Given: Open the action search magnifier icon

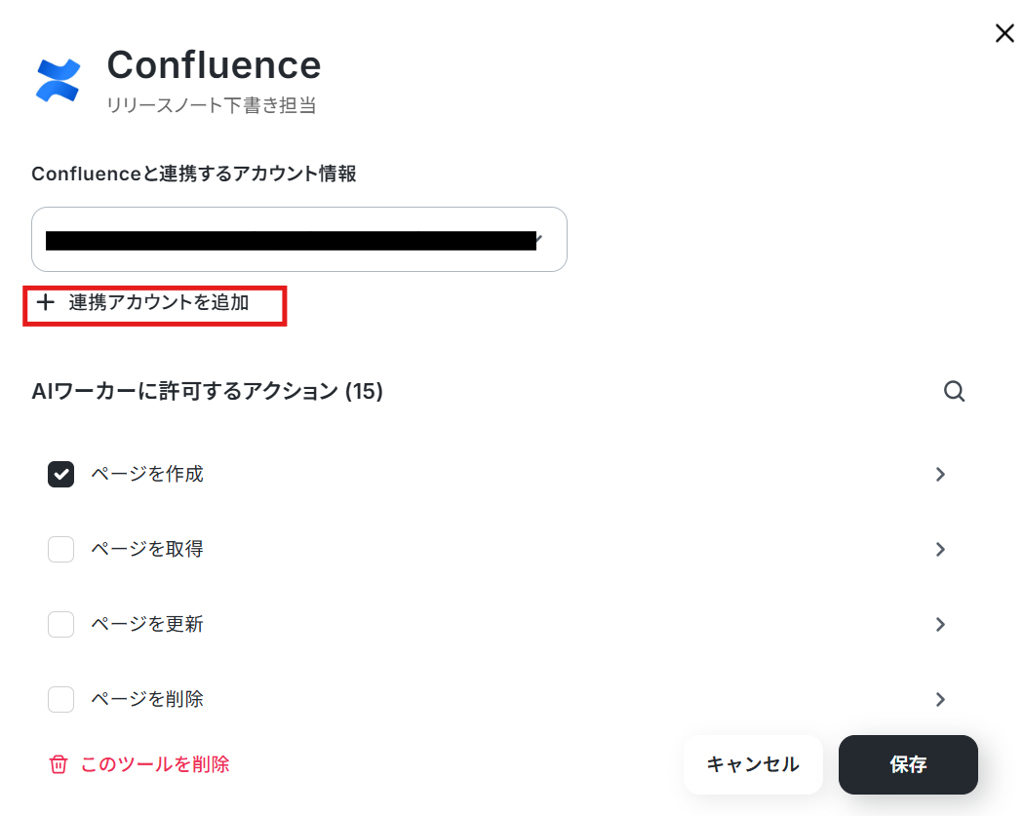Looking at the screenshot, I should point(954,391).
